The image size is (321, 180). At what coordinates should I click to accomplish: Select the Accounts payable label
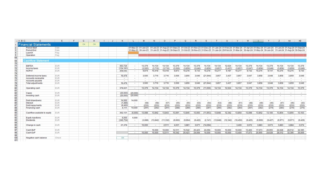[34, 81]
